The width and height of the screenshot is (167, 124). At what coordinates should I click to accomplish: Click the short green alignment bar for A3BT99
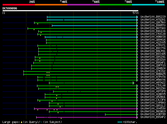(121, 115)
